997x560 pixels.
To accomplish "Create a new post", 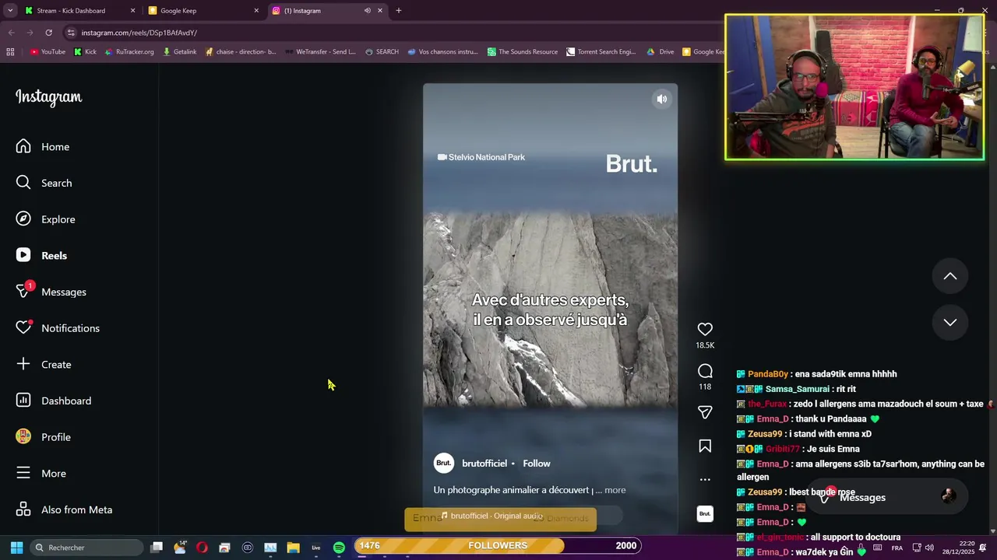I will pyautogui.click(x=44, y=364).
